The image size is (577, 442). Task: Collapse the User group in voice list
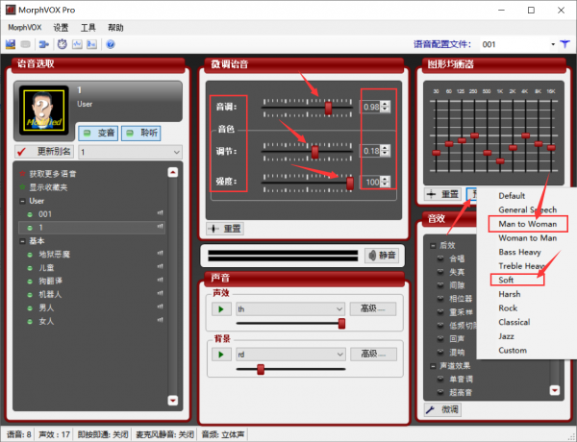(22, 201)
